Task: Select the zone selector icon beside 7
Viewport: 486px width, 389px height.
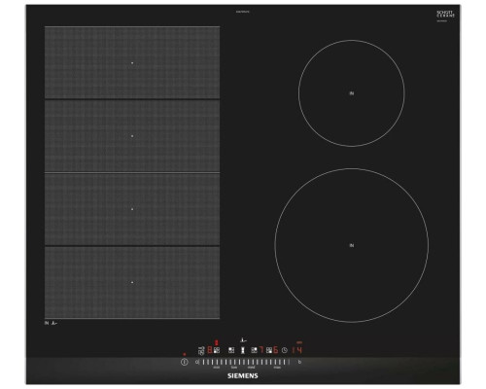Action: [x=255, y=350]
